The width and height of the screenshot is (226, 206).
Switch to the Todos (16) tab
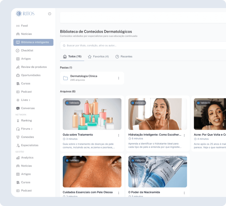pyautogui.click(x=72, y=57)
